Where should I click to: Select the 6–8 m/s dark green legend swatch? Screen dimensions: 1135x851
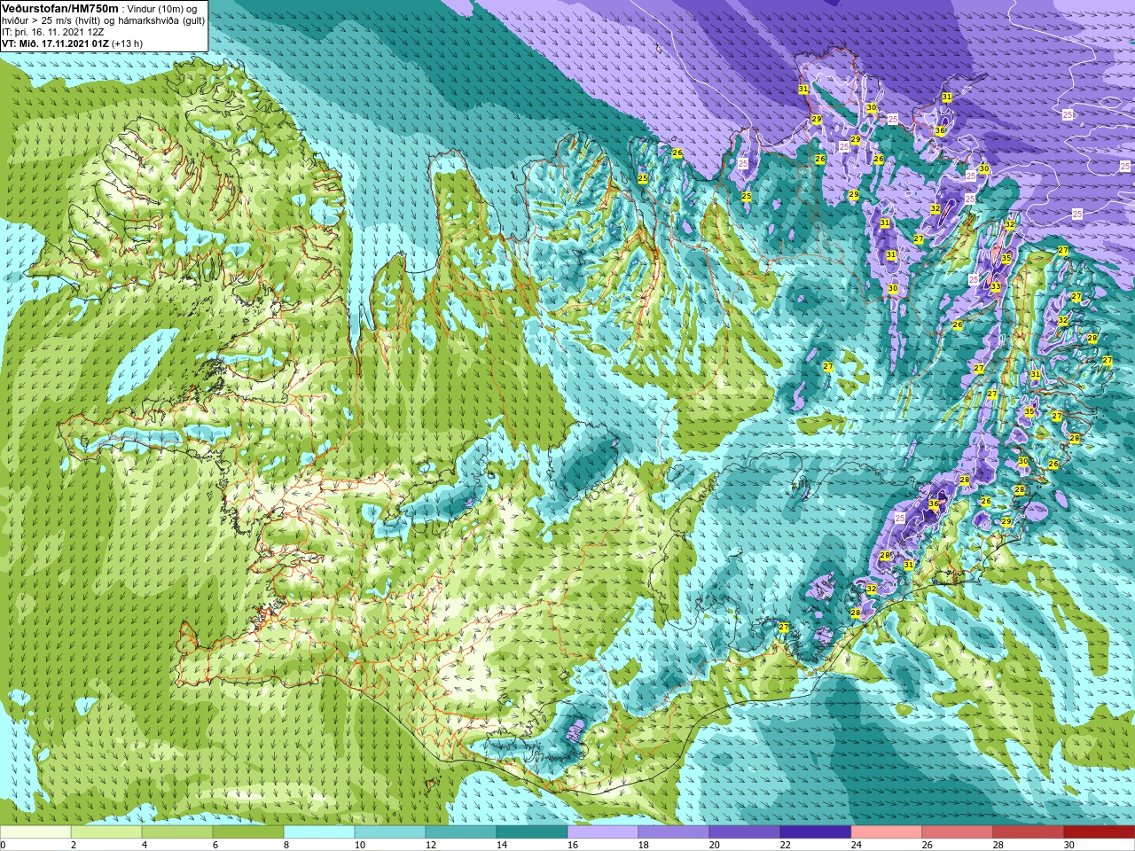pyautogui.click(x=248, y=832)
